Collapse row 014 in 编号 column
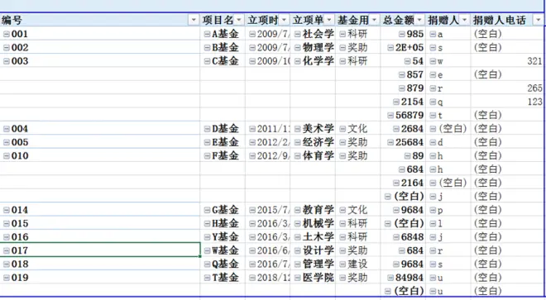The height and width of the screenshot is (300, 546). (x=7, y=210)
